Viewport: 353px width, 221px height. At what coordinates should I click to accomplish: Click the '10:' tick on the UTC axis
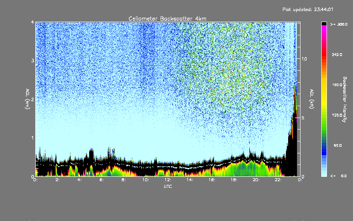coord(146,180)
